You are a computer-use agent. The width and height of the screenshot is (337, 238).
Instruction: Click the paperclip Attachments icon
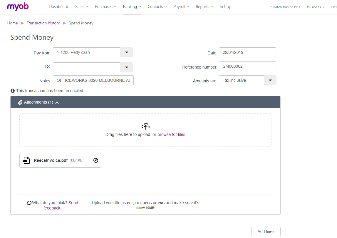click(x=20, y=102)
